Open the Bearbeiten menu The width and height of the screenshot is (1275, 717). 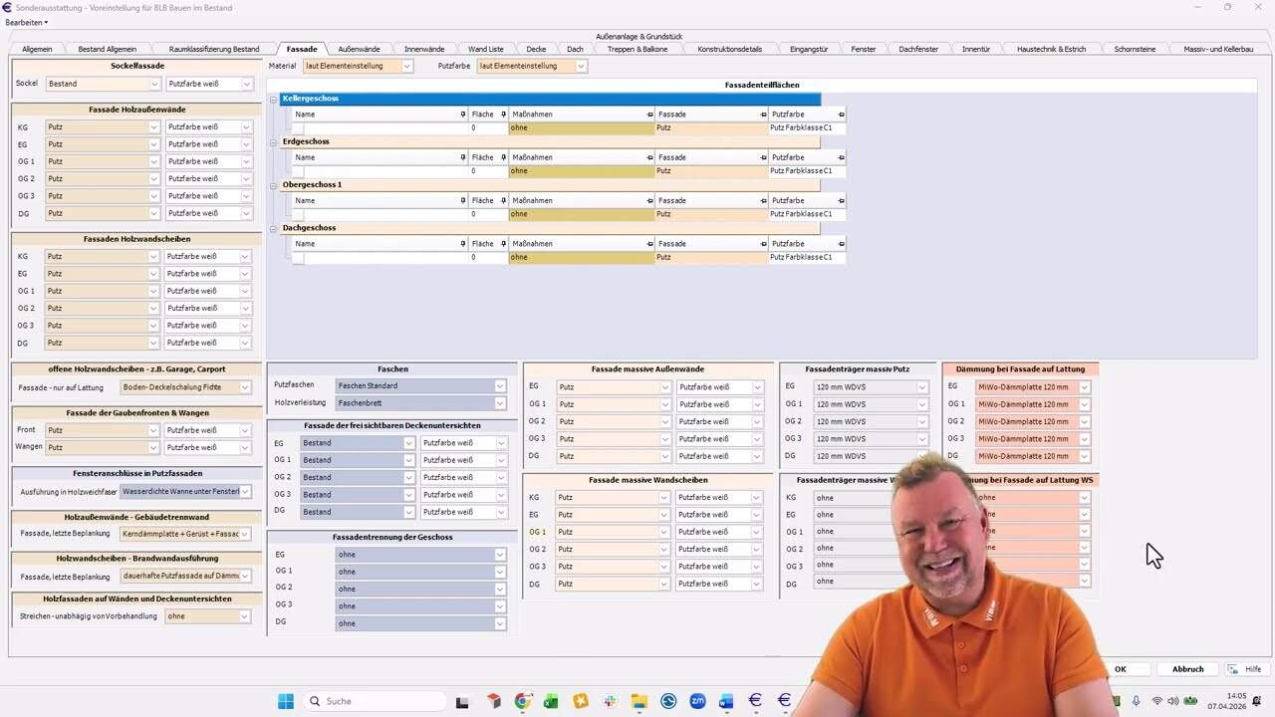coord(26,22)
